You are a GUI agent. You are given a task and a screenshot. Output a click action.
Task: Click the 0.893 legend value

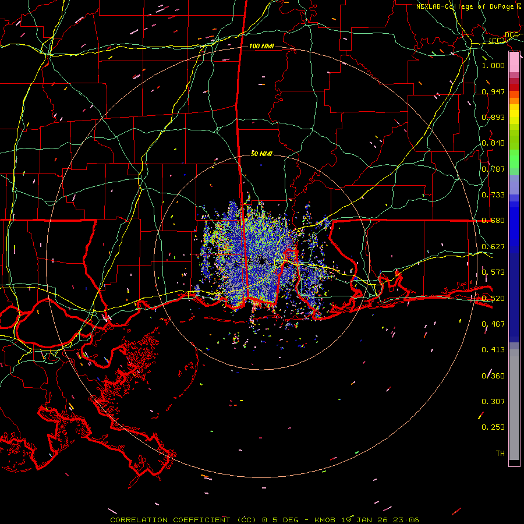coord(493,117)
